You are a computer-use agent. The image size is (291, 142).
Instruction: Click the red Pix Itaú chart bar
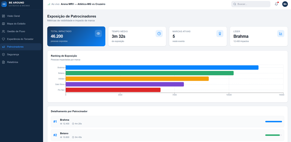pos(113,90)
